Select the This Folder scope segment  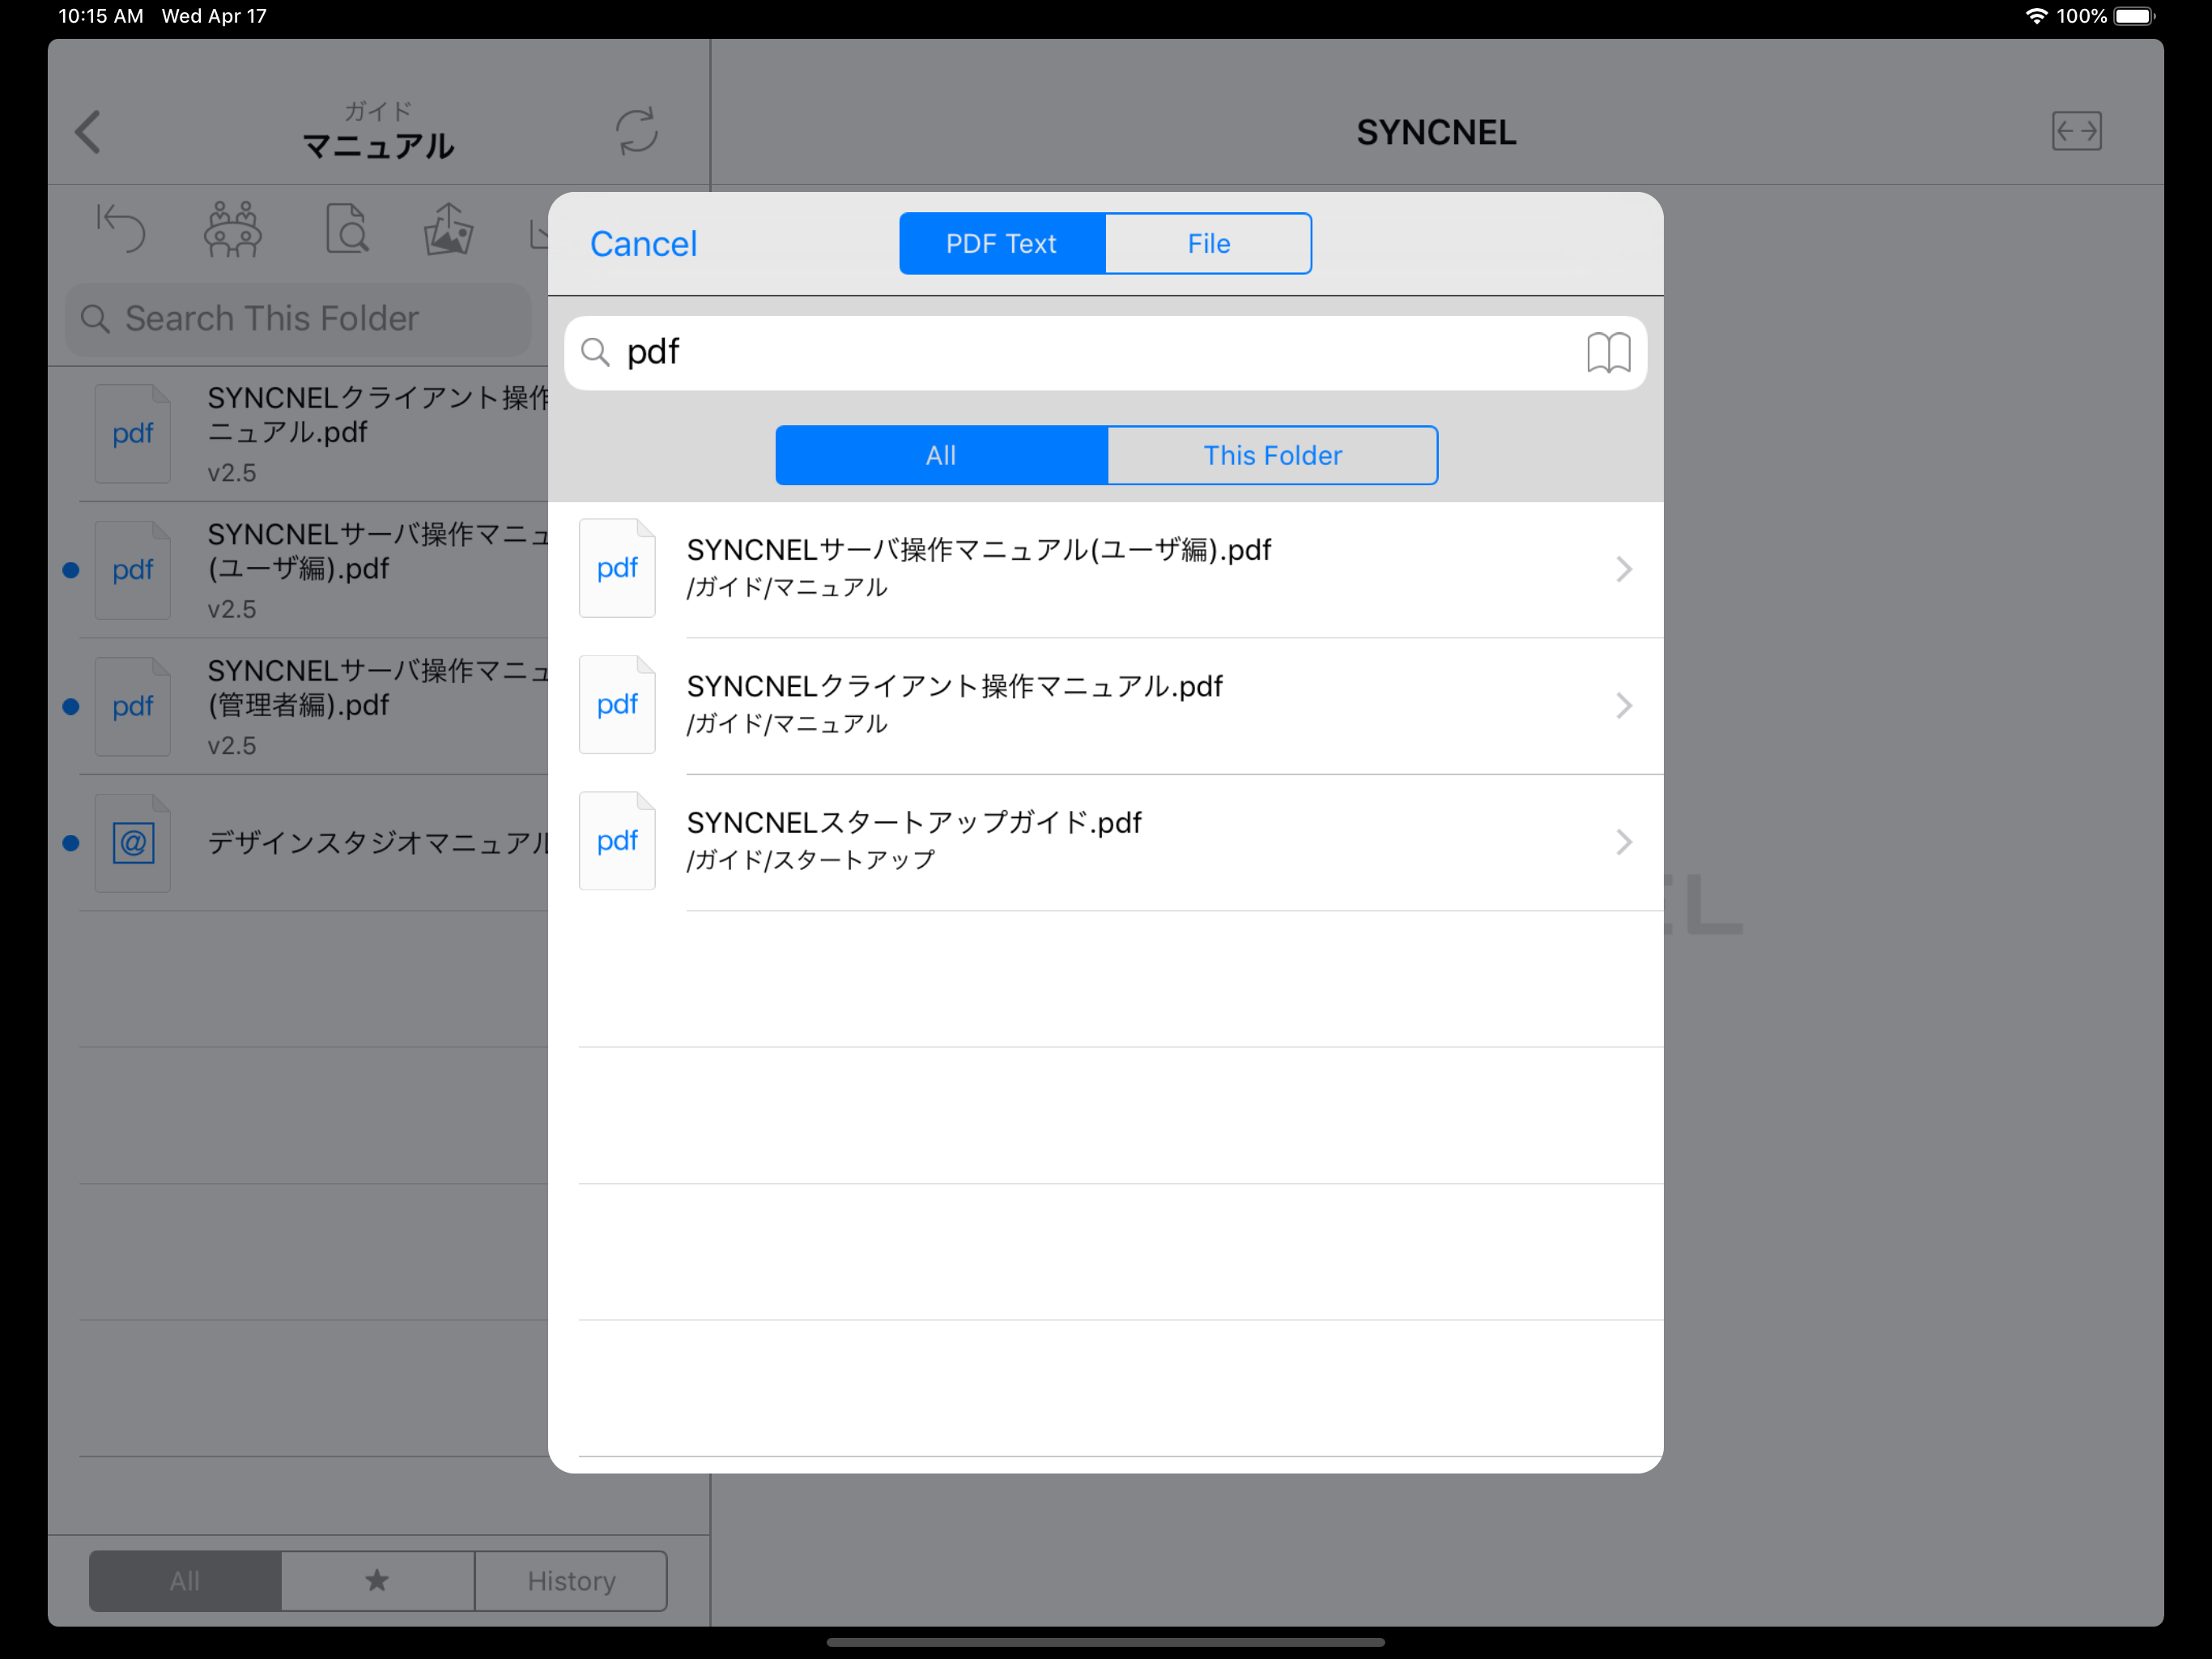1272,455
